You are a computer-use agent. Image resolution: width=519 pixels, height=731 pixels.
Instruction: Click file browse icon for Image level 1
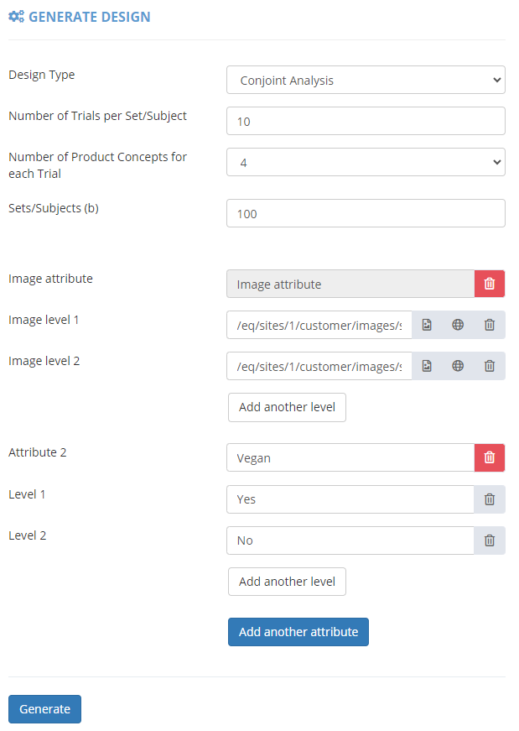[x=427, y=325]
